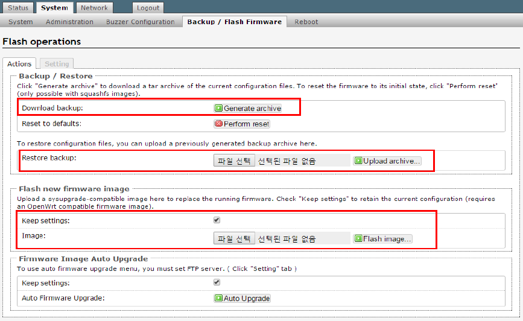Click the Image label
Screen dimensions: 523x321
[34, 236]
